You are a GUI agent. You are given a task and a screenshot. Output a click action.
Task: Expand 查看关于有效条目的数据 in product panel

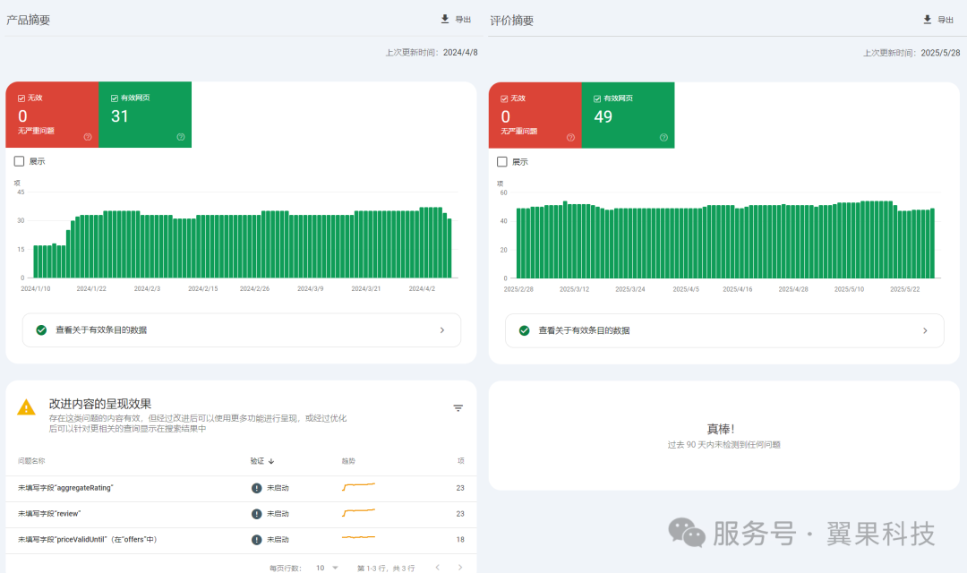click(x=242, y=329)
